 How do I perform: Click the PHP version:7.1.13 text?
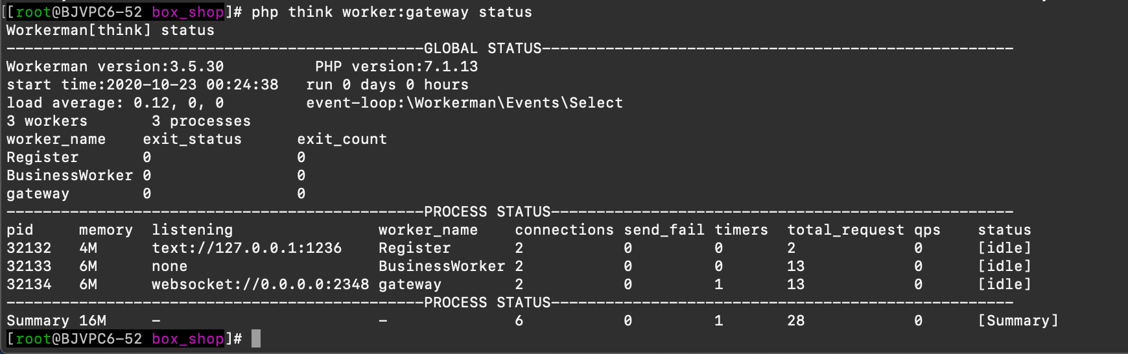pos(396,67)
